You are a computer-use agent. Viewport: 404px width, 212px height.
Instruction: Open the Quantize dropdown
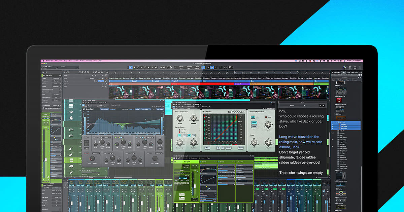point(181,67)
